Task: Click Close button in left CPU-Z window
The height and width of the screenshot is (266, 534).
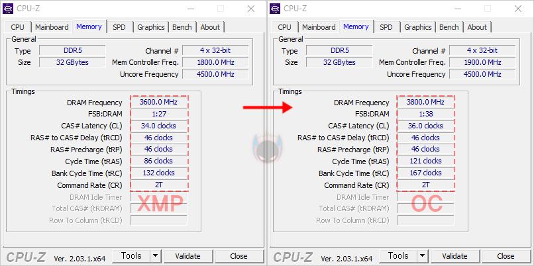Action: click(239, 256)
